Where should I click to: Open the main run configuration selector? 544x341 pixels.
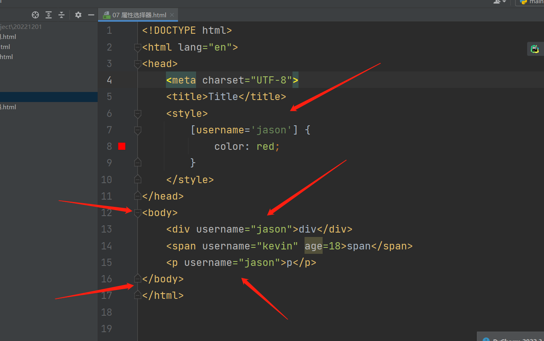(x=530, y=2)
